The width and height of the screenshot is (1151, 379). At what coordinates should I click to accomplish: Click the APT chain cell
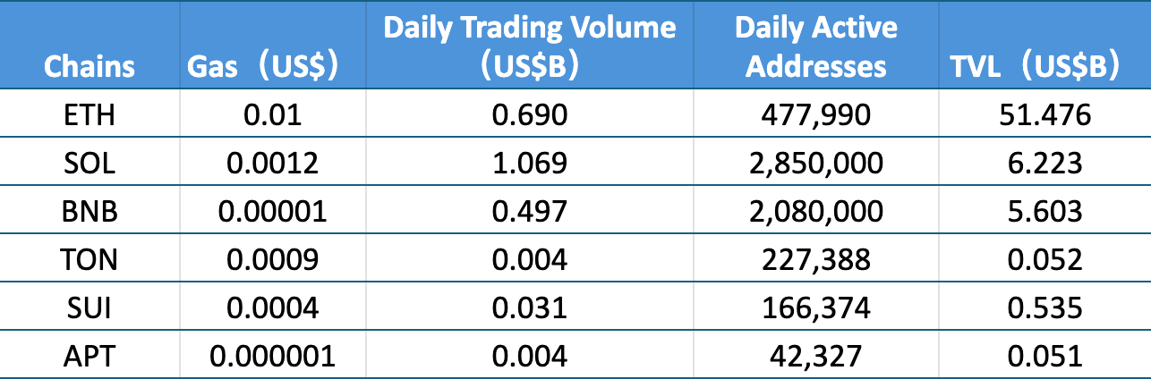click(90, 357)
